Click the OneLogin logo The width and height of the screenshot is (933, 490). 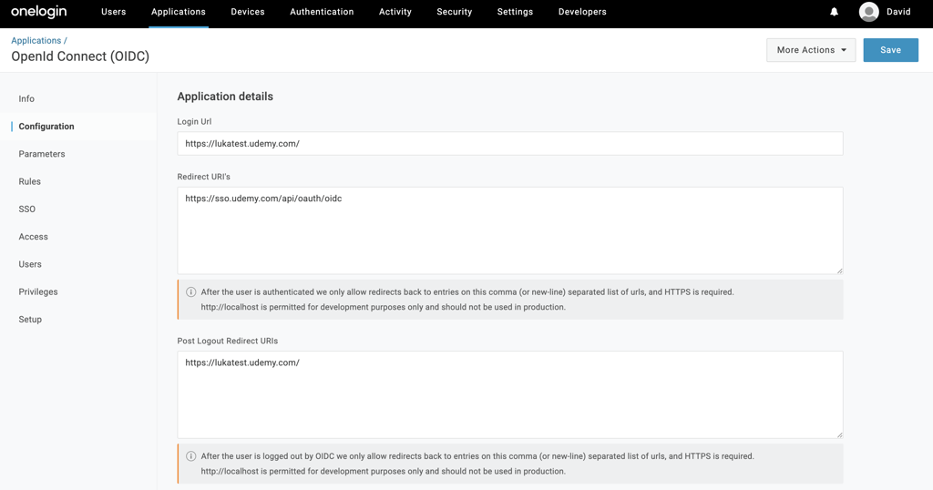tap(39, 11)
